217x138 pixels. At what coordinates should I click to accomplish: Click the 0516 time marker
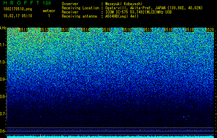(x=127, y=30)
